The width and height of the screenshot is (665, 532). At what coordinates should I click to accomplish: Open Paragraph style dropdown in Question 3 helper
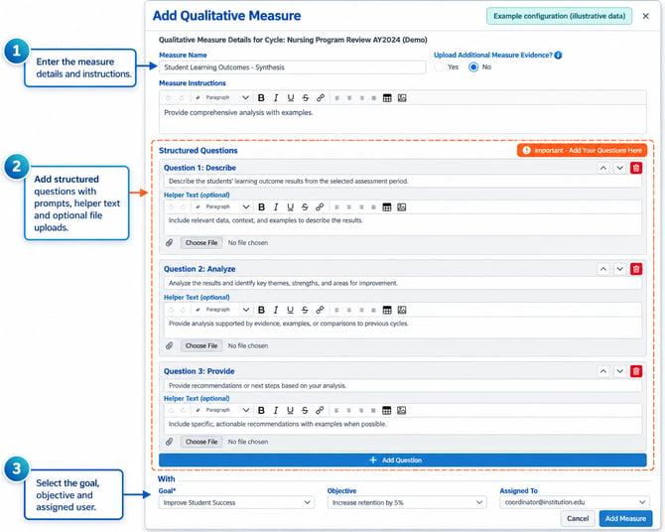coord(227,410)
